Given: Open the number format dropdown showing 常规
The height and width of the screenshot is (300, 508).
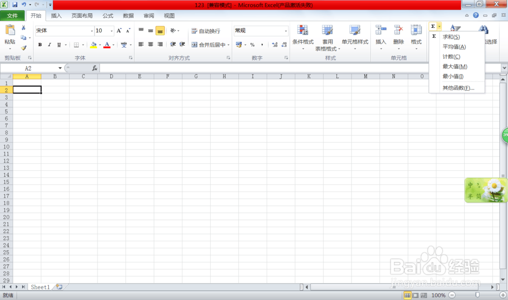Looking at the screenshot, I should click(285, 31).
